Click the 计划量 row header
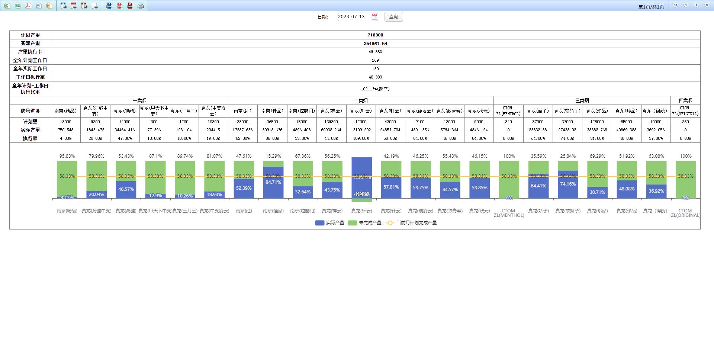 click(30, 122)
